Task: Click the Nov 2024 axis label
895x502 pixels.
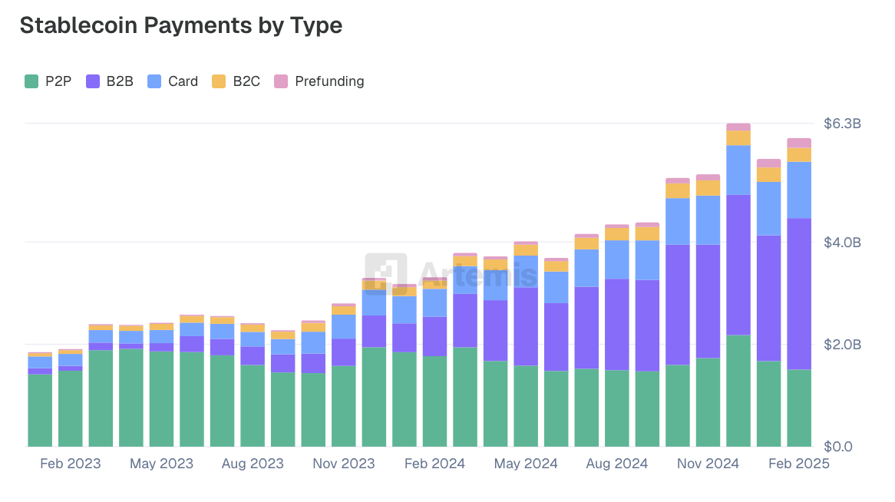Action: tap(708, 464)
